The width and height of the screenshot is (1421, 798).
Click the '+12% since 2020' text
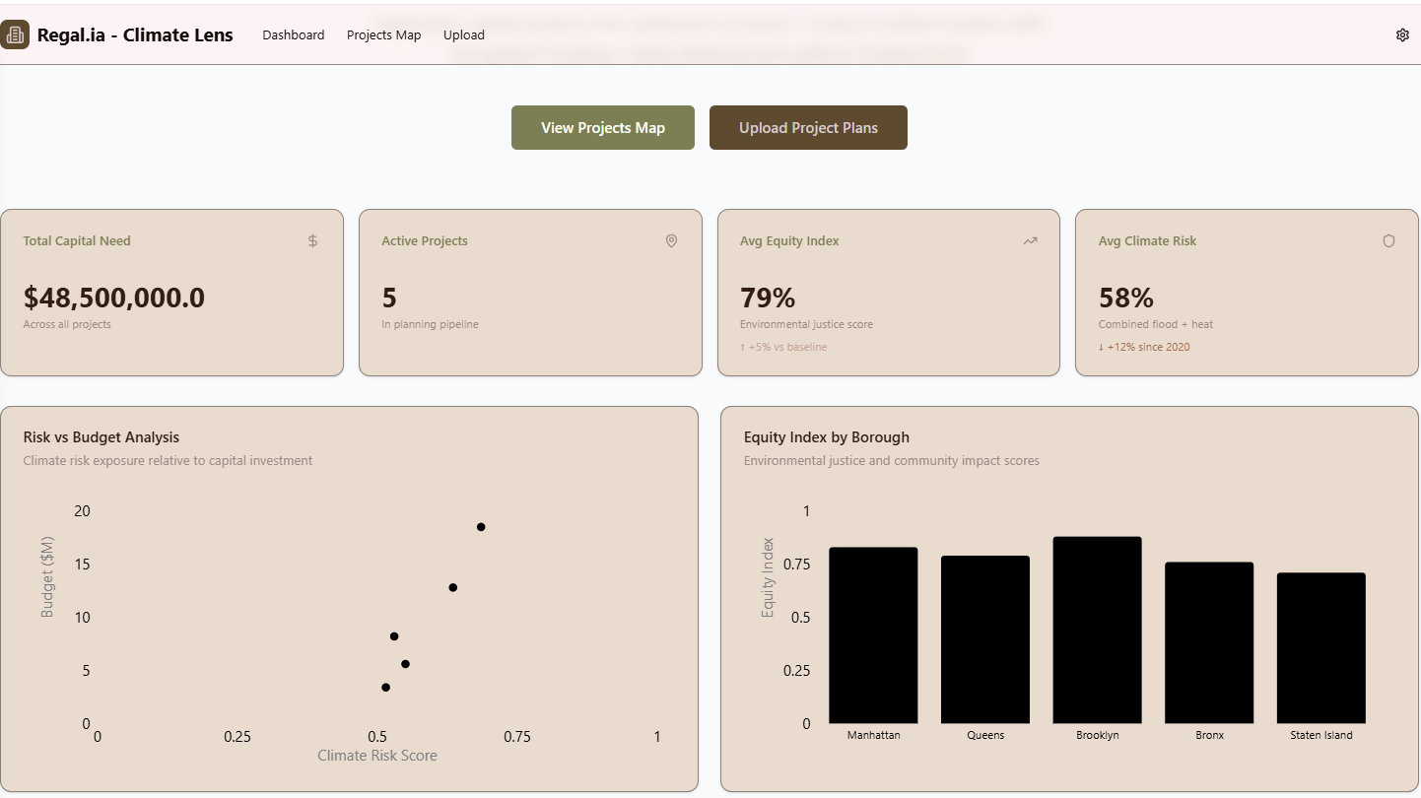[x=1144, y=347]
